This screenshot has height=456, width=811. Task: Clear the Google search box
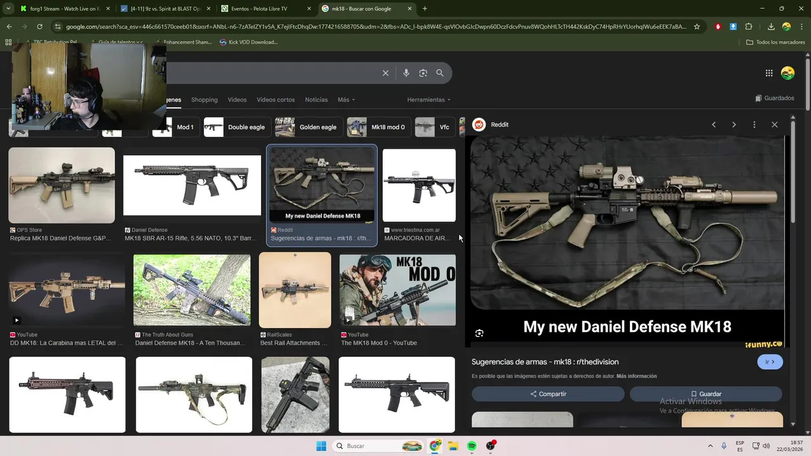click(x=385, y=73)
